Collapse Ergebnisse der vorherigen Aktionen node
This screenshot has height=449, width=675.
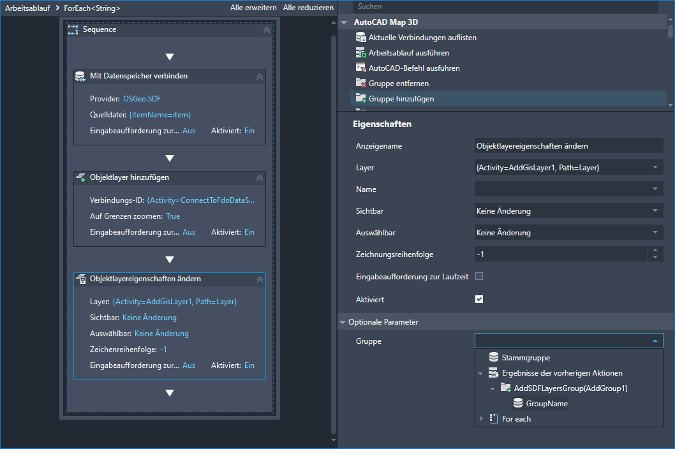[480, 373]
